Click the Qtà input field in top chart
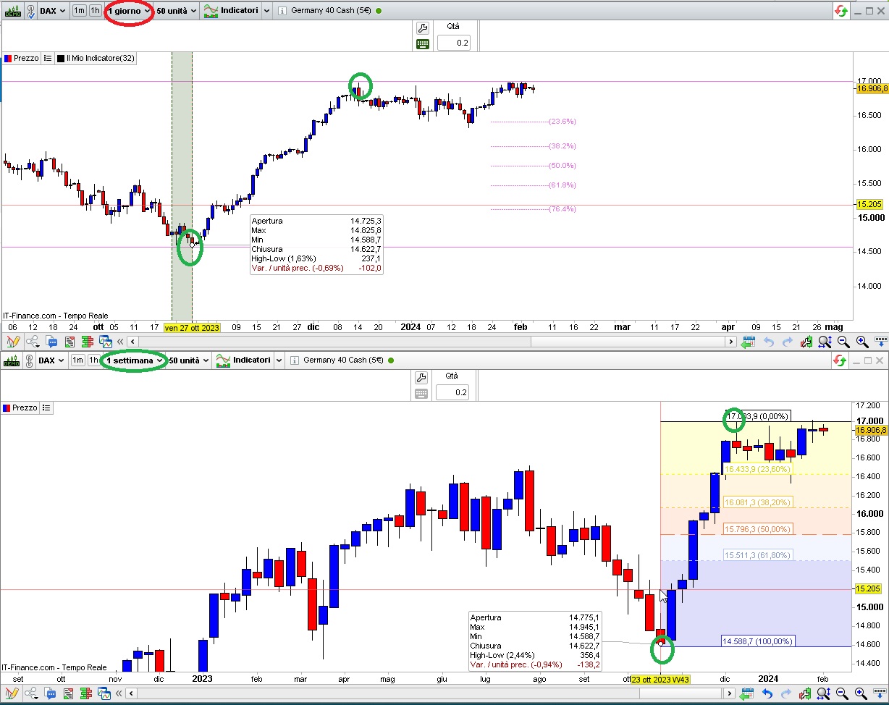889x705 pixels. 454,43
